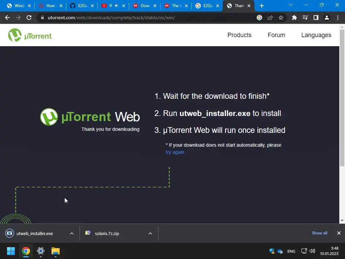
Task: Open Windows Security tray icon
Action: pyautogui.click(x=272, y=251)
